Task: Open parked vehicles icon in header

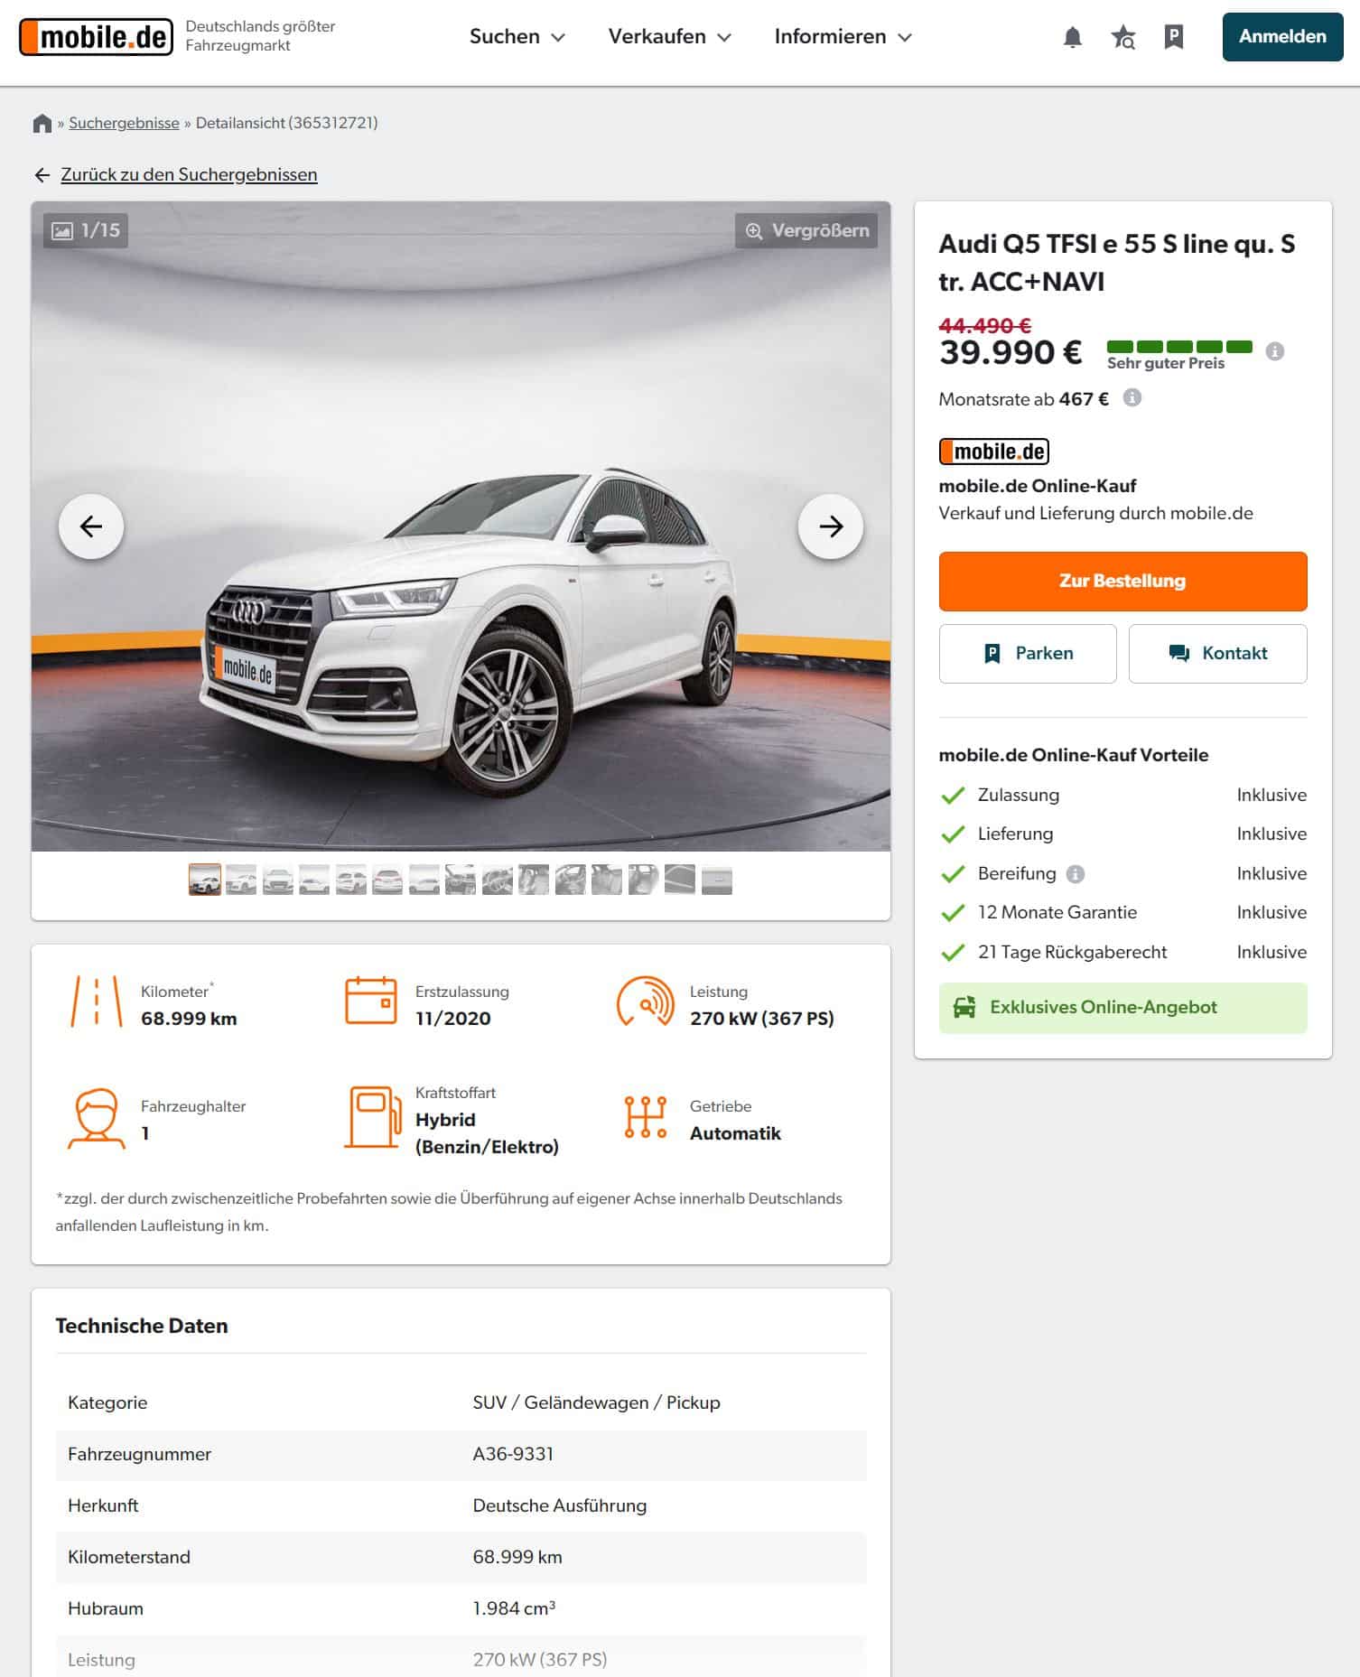Action: click(1173, 37)
